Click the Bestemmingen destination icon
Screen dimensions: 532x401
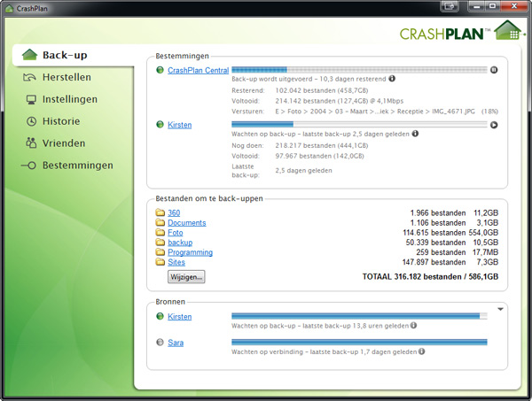(28, 166)
